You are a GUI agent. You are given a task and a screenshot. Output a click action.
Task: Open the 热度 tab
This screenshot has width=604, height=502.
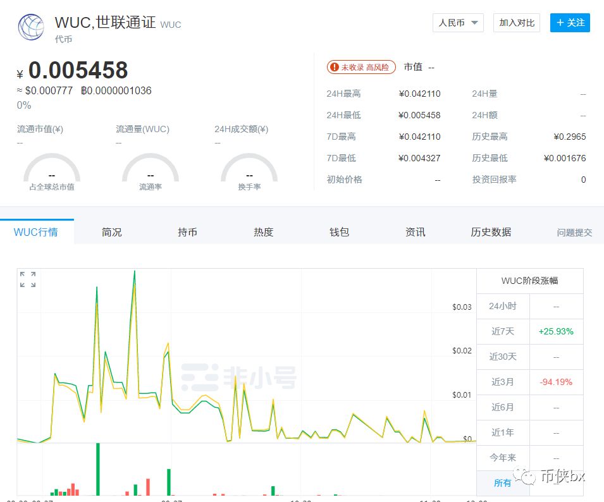click(x=264, y=232)
